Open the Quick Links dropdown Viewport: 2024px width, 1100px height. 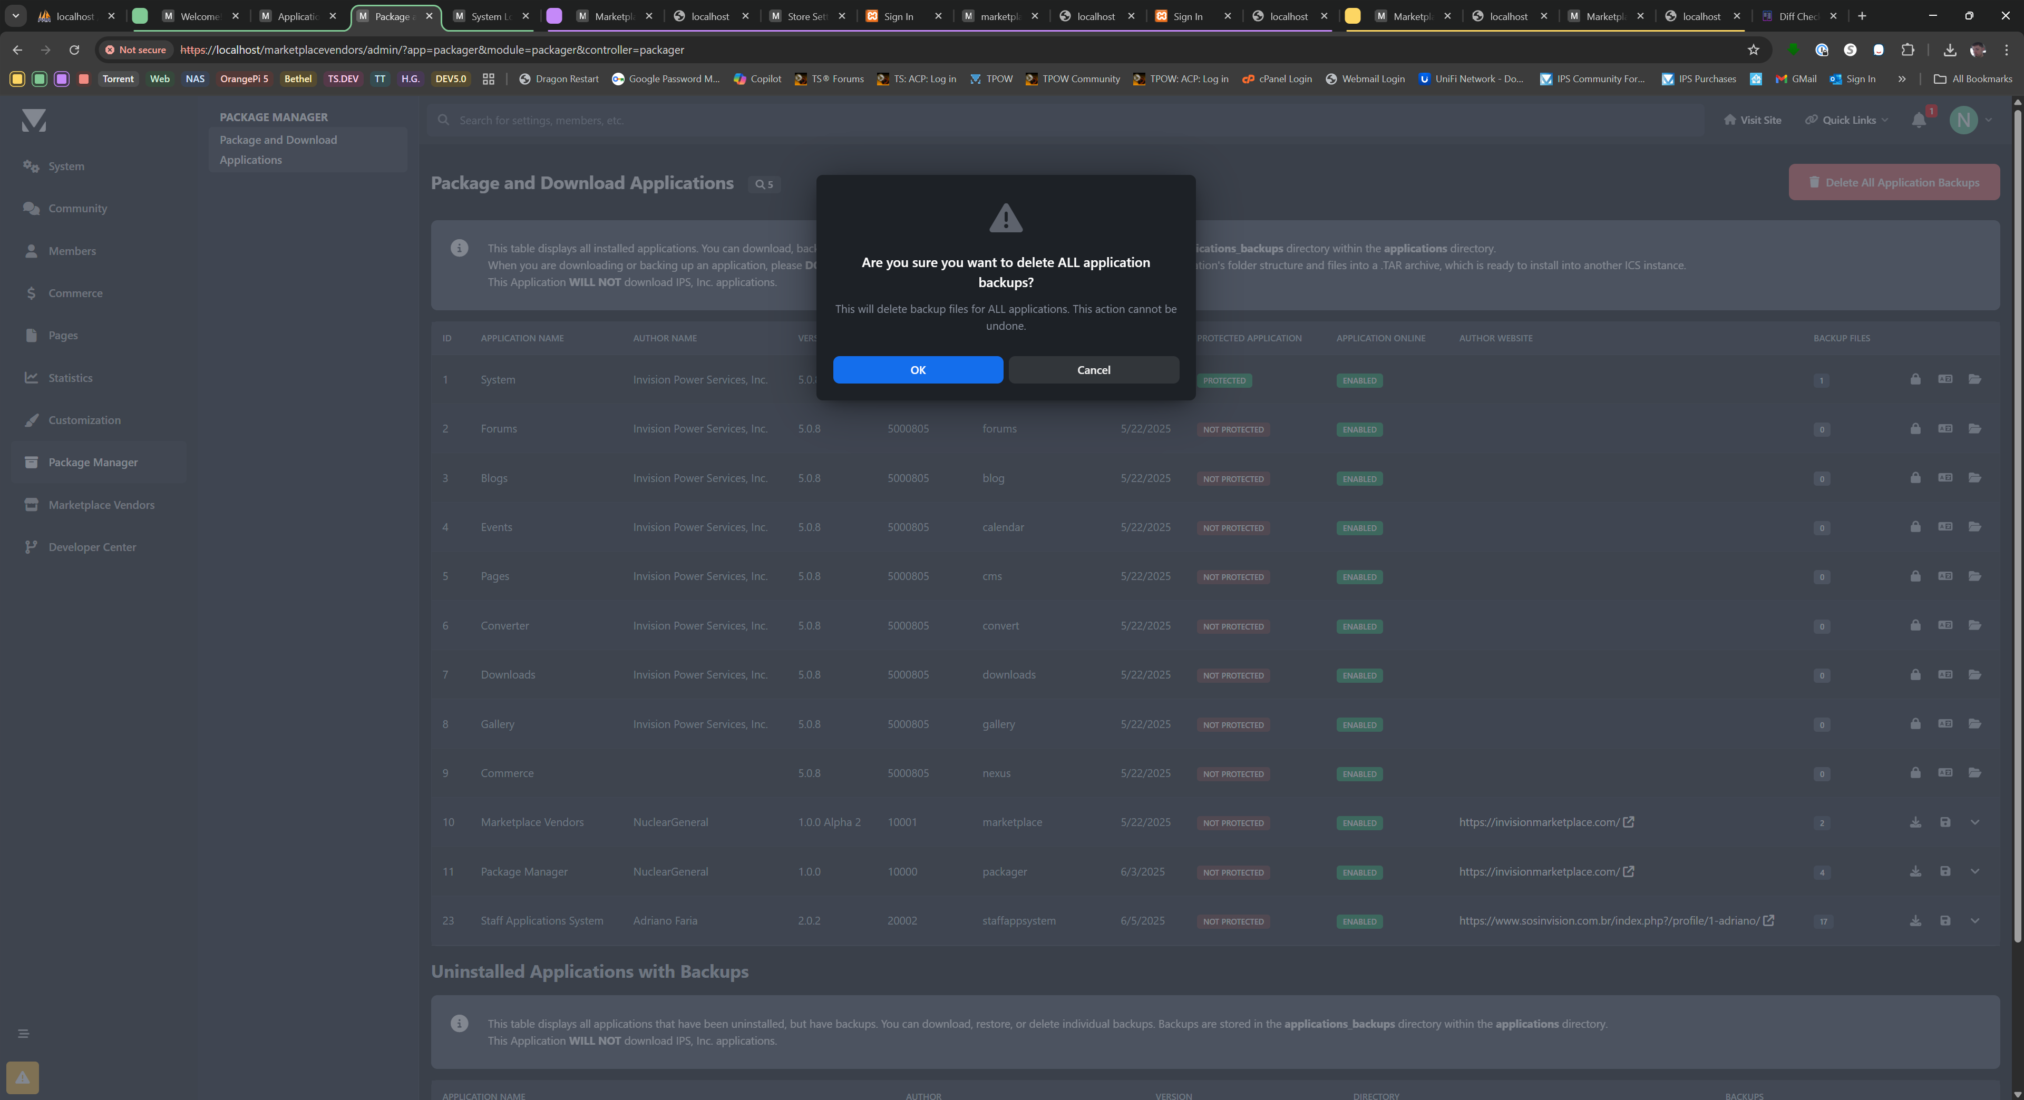pos(1846,120)
